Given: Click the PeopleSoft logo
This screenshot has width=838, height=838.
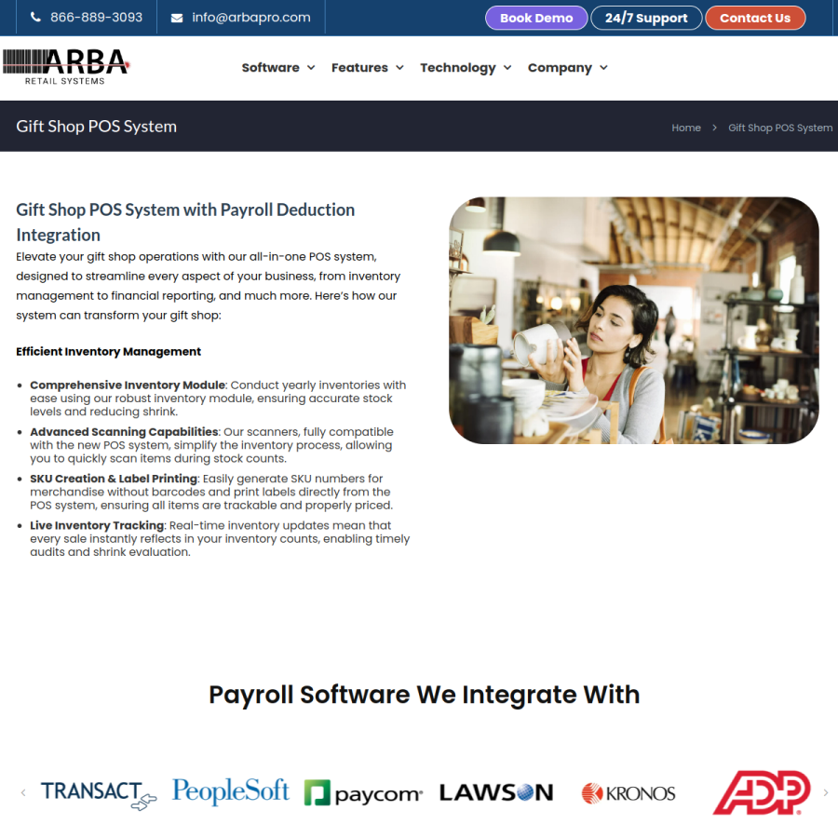Looking at the screenshot, I should [230, 791].
